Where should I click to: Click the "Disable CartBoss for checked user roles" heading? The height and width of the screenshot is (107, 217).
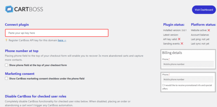click(x=35, y=96)
